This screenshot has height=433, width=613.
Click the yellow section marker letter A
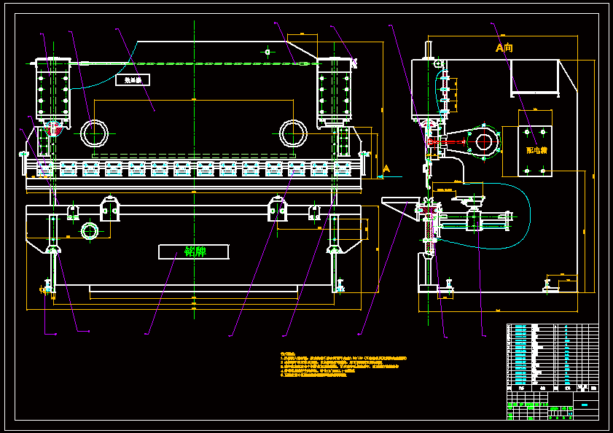click(386, 168)
